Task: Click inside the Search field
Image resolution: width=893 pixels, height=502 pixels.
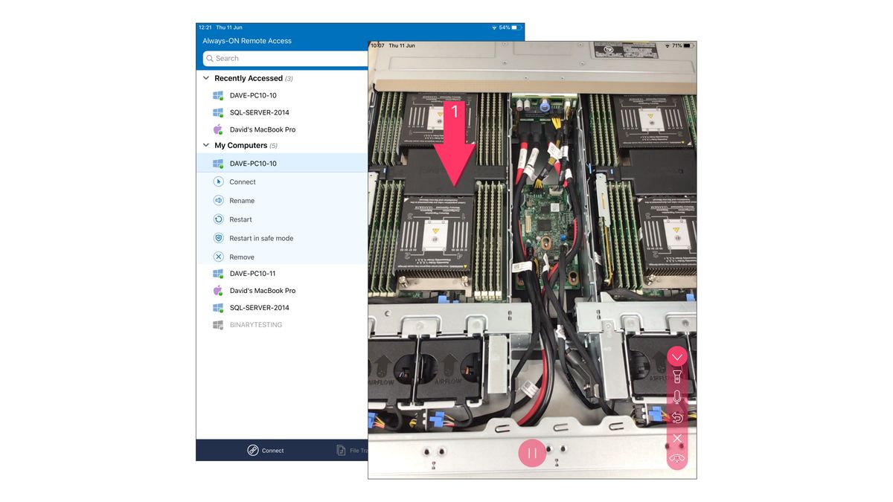Action: 283,58
